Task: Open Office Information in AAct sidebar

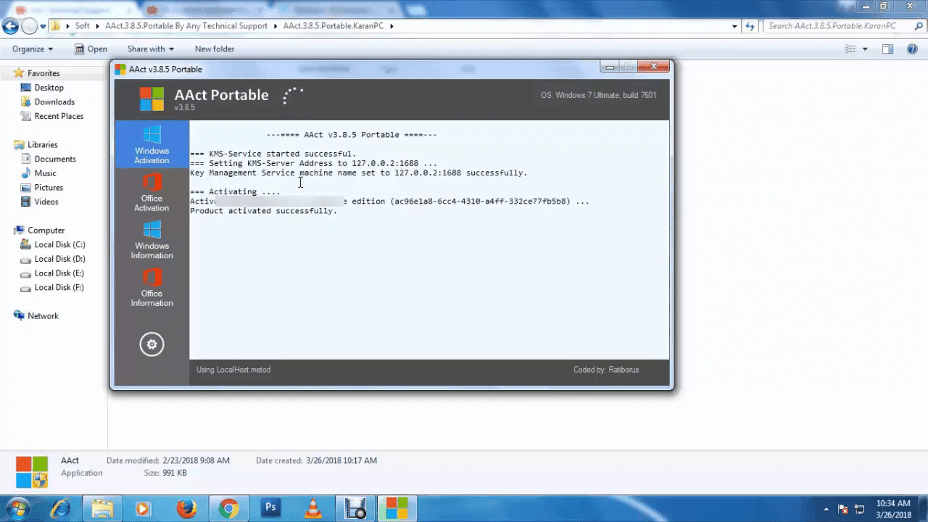Action: tap(152, 288)
